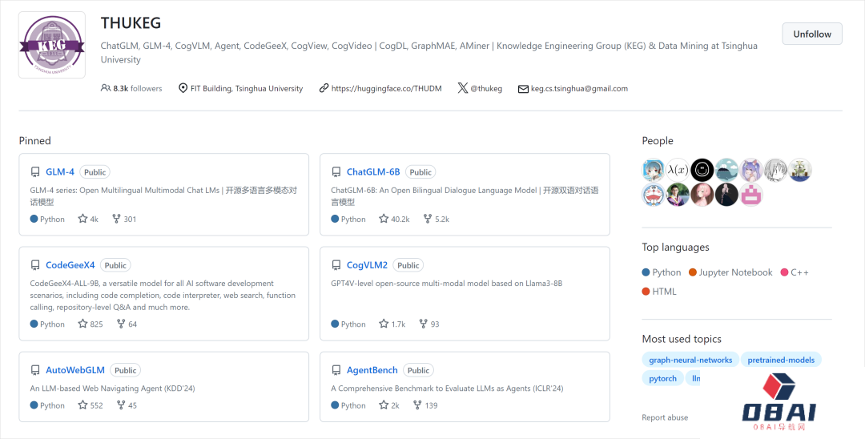Click the fork icon on AgentBench card

417,405
